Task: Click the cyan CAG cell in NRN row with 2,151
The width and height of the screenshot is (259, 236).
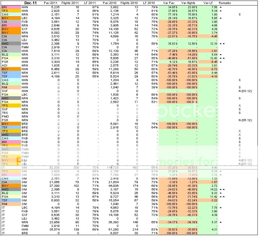Action: (11, 14)
